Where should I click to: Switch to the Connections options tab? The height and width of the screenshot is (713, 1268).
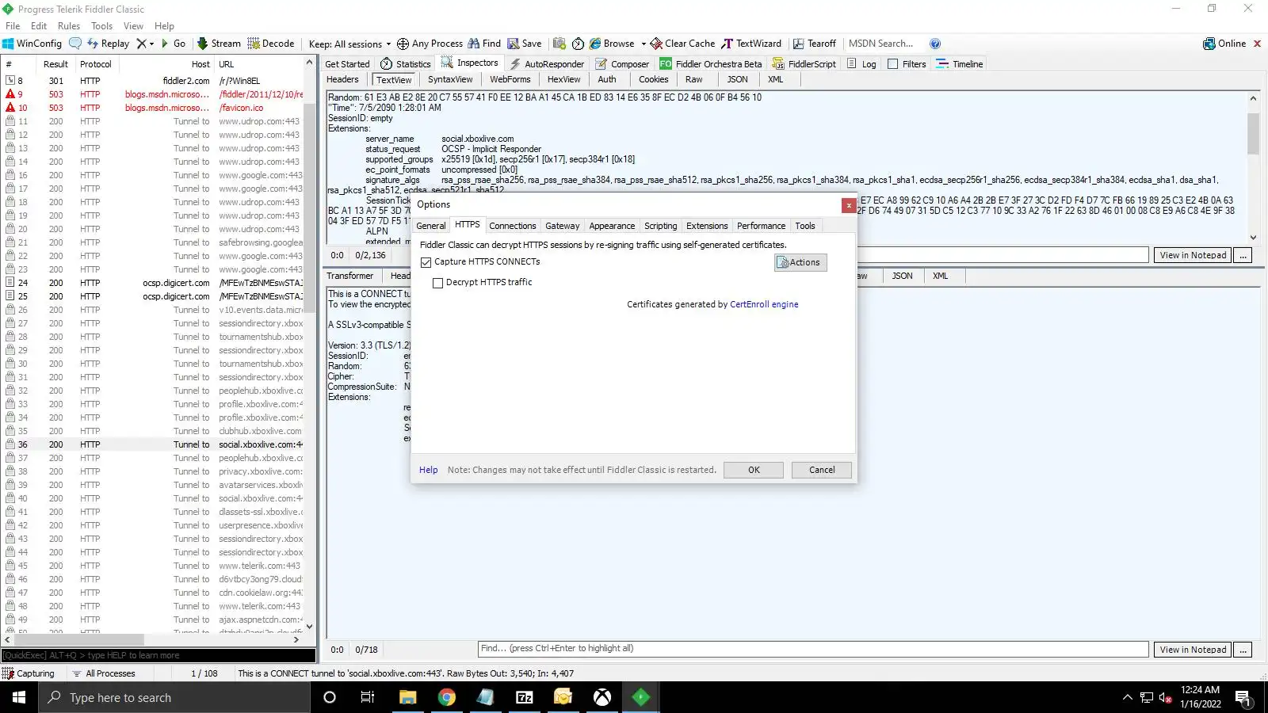click(513, 226)
